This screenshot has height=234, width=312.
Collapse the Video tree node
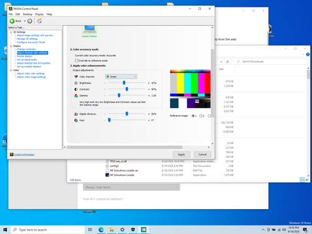(11, 71)
